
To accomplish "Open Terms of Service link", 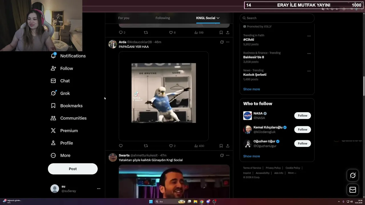I will (x=252, y=168).
